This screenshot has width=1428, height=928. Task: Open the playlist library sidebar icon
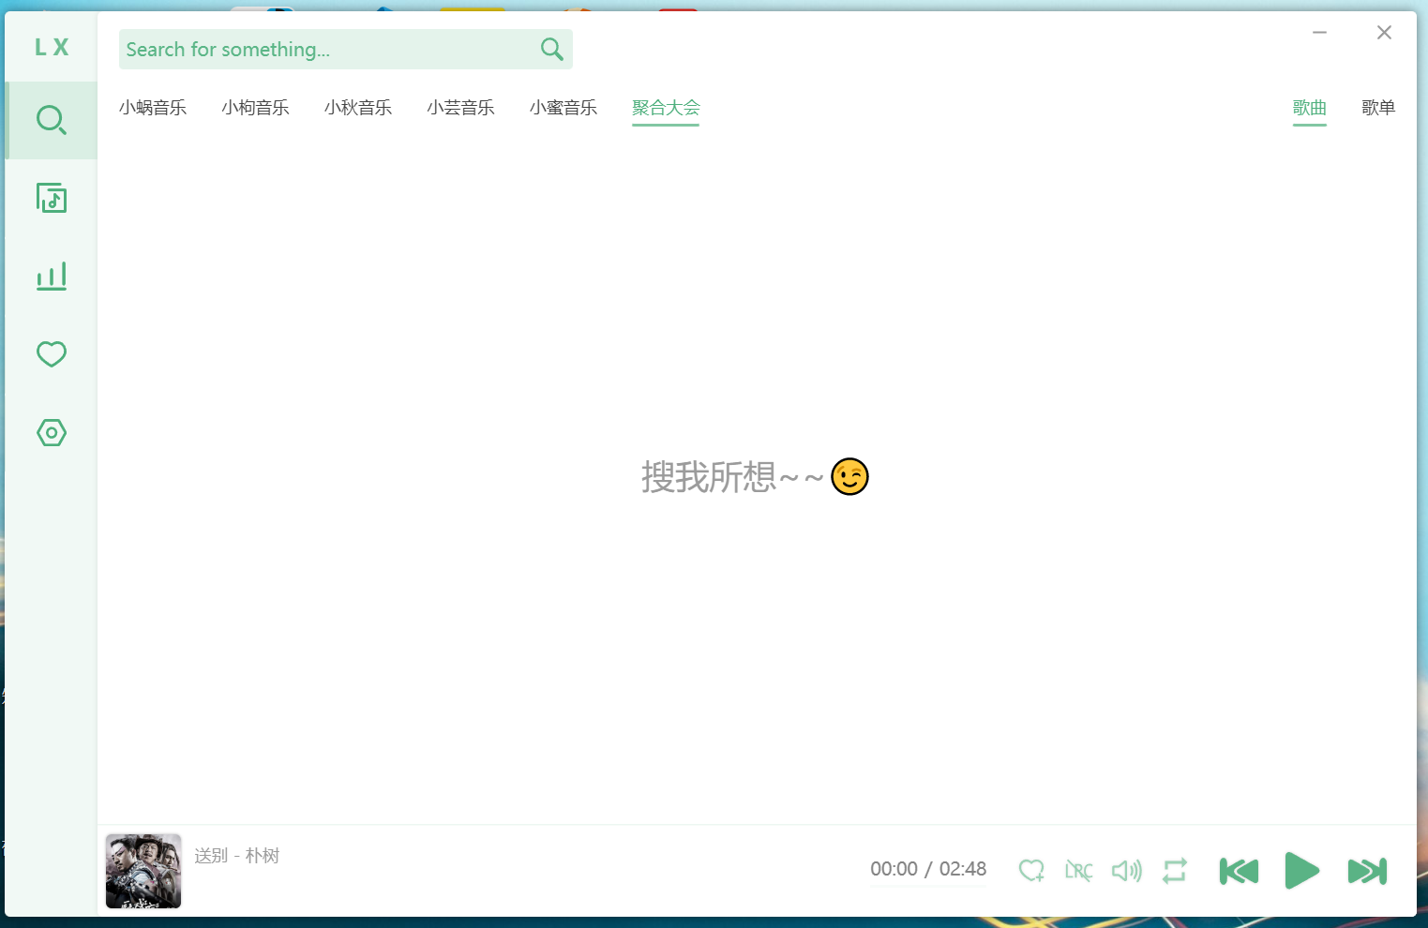point(52,198)
